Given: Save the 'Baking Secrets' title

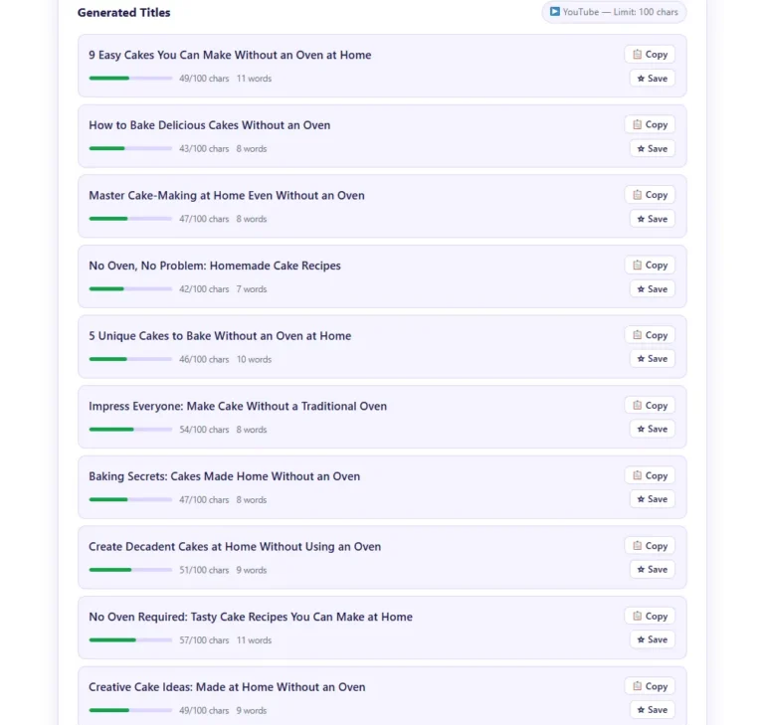Looking at the screenshot, I should pos(652,499).
